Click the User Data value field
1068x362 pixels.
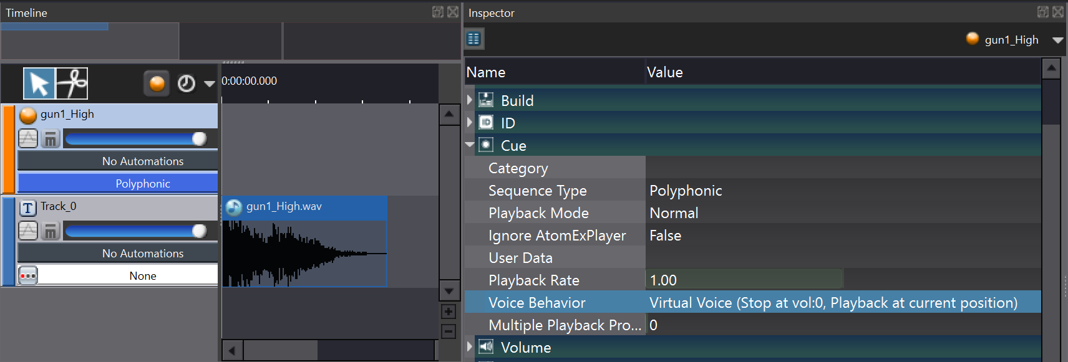tap(843, 257)
